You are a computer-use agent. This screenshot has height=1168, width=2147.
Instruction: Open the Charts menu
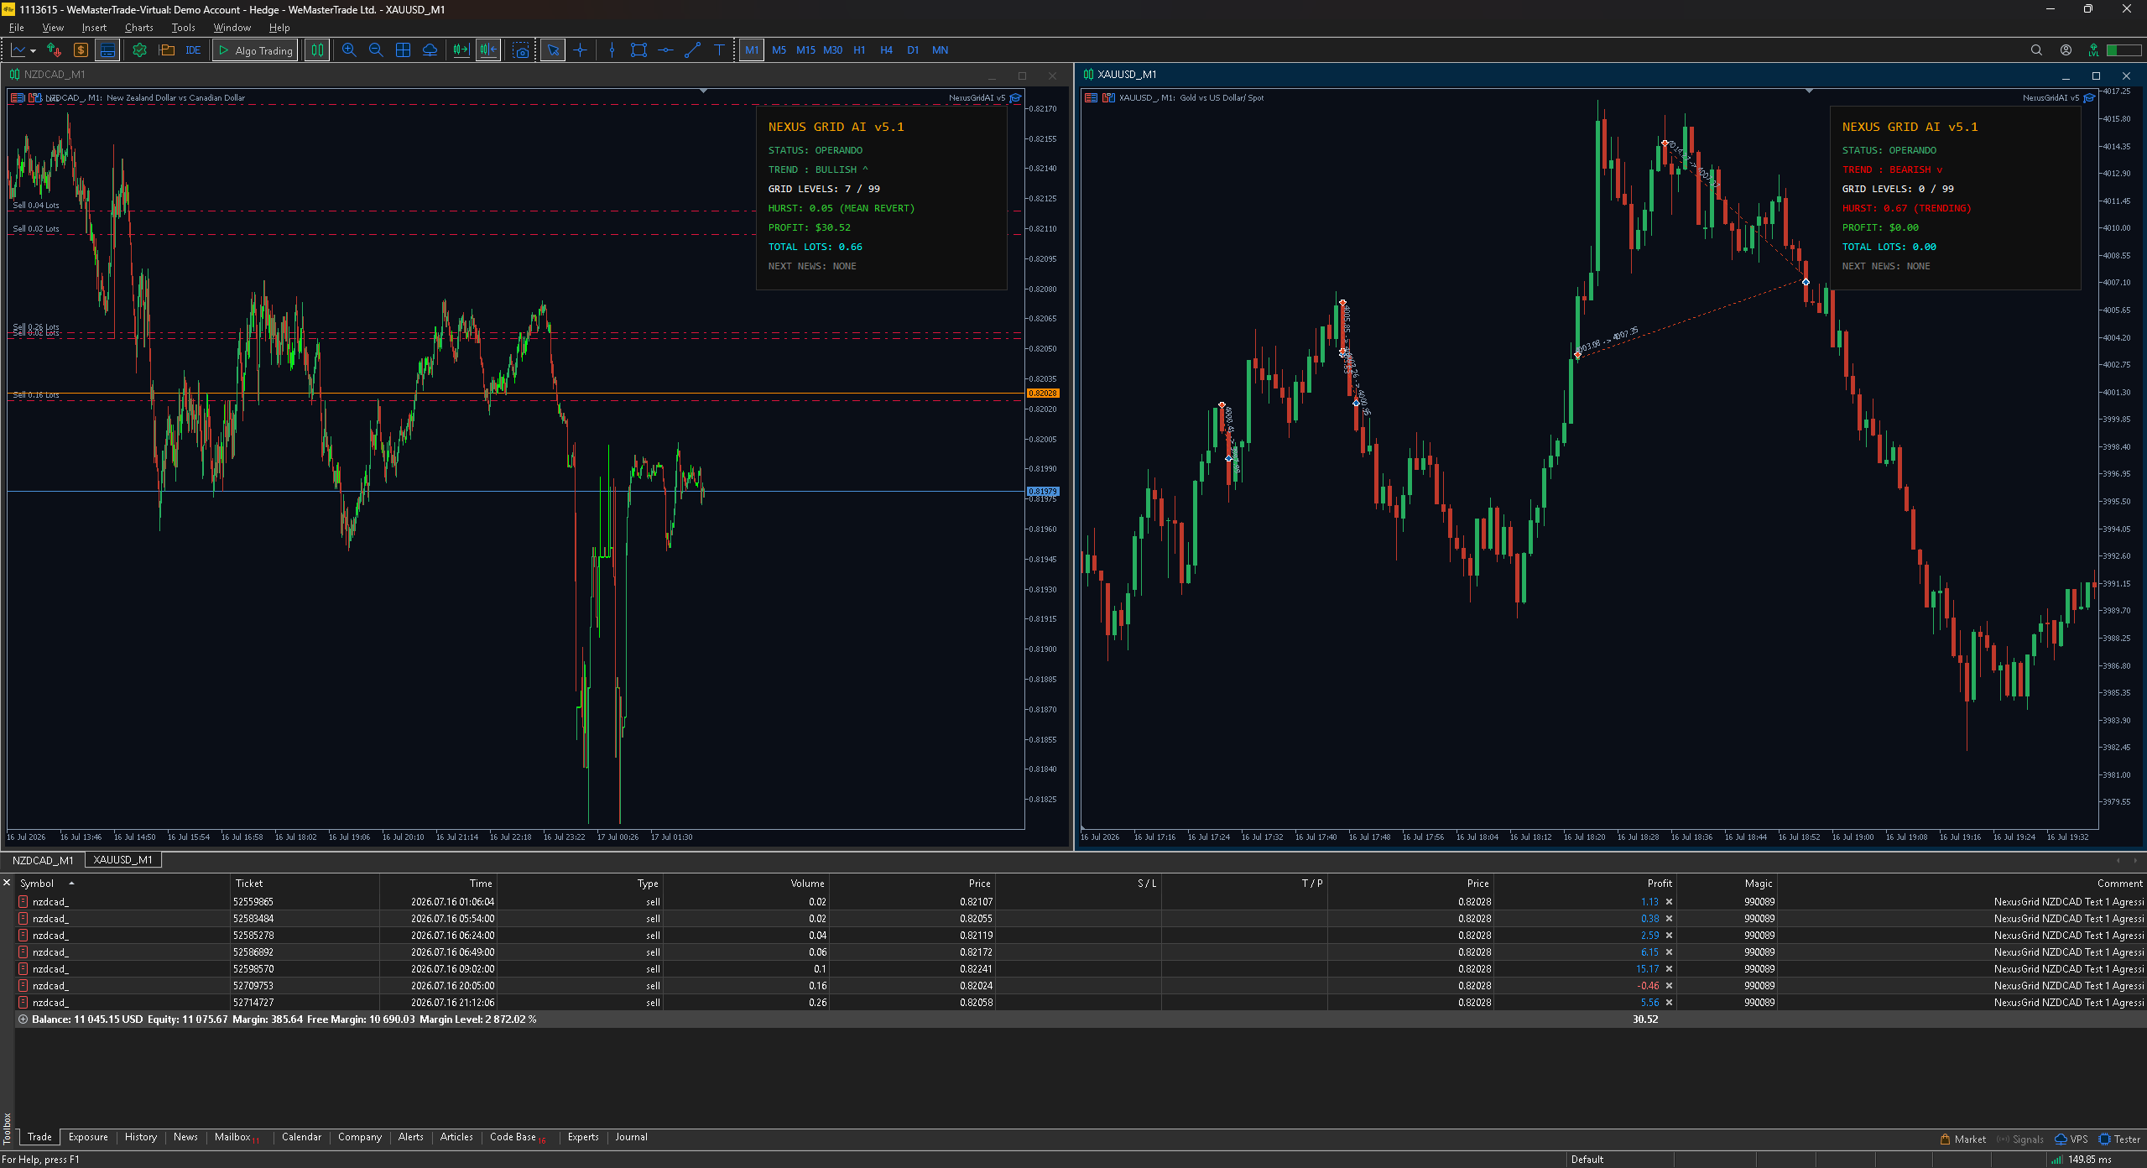coord(139,28)
